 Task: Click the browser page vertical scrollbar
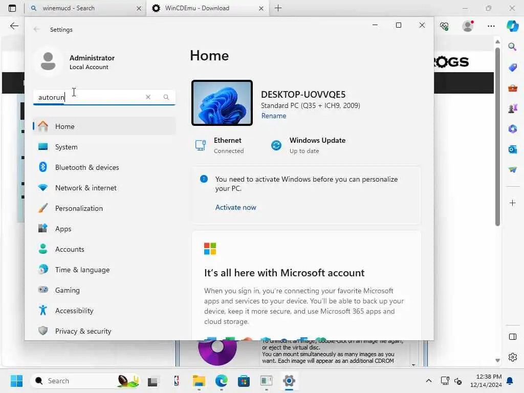(x=497, y=137)
